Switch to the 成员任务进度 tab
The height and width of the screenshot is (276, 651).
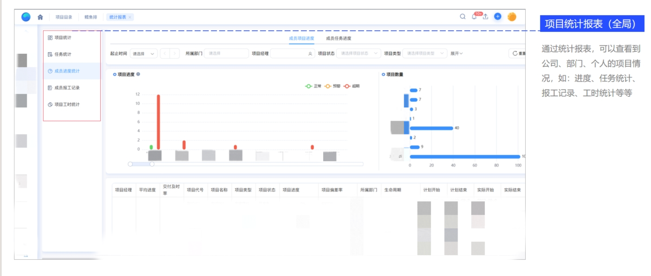pos(339,38)
